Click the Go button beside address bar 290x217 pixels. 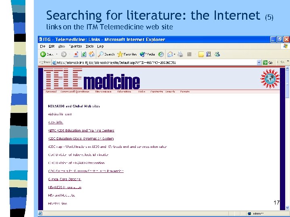pos(268,63)
